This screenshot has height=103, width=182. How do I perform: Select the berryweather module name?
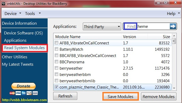(71, 68)
